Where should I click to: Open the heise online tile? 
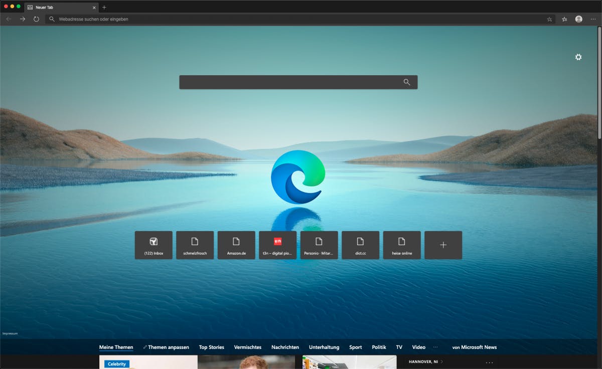pyautogui.click(x=402, y=245)
